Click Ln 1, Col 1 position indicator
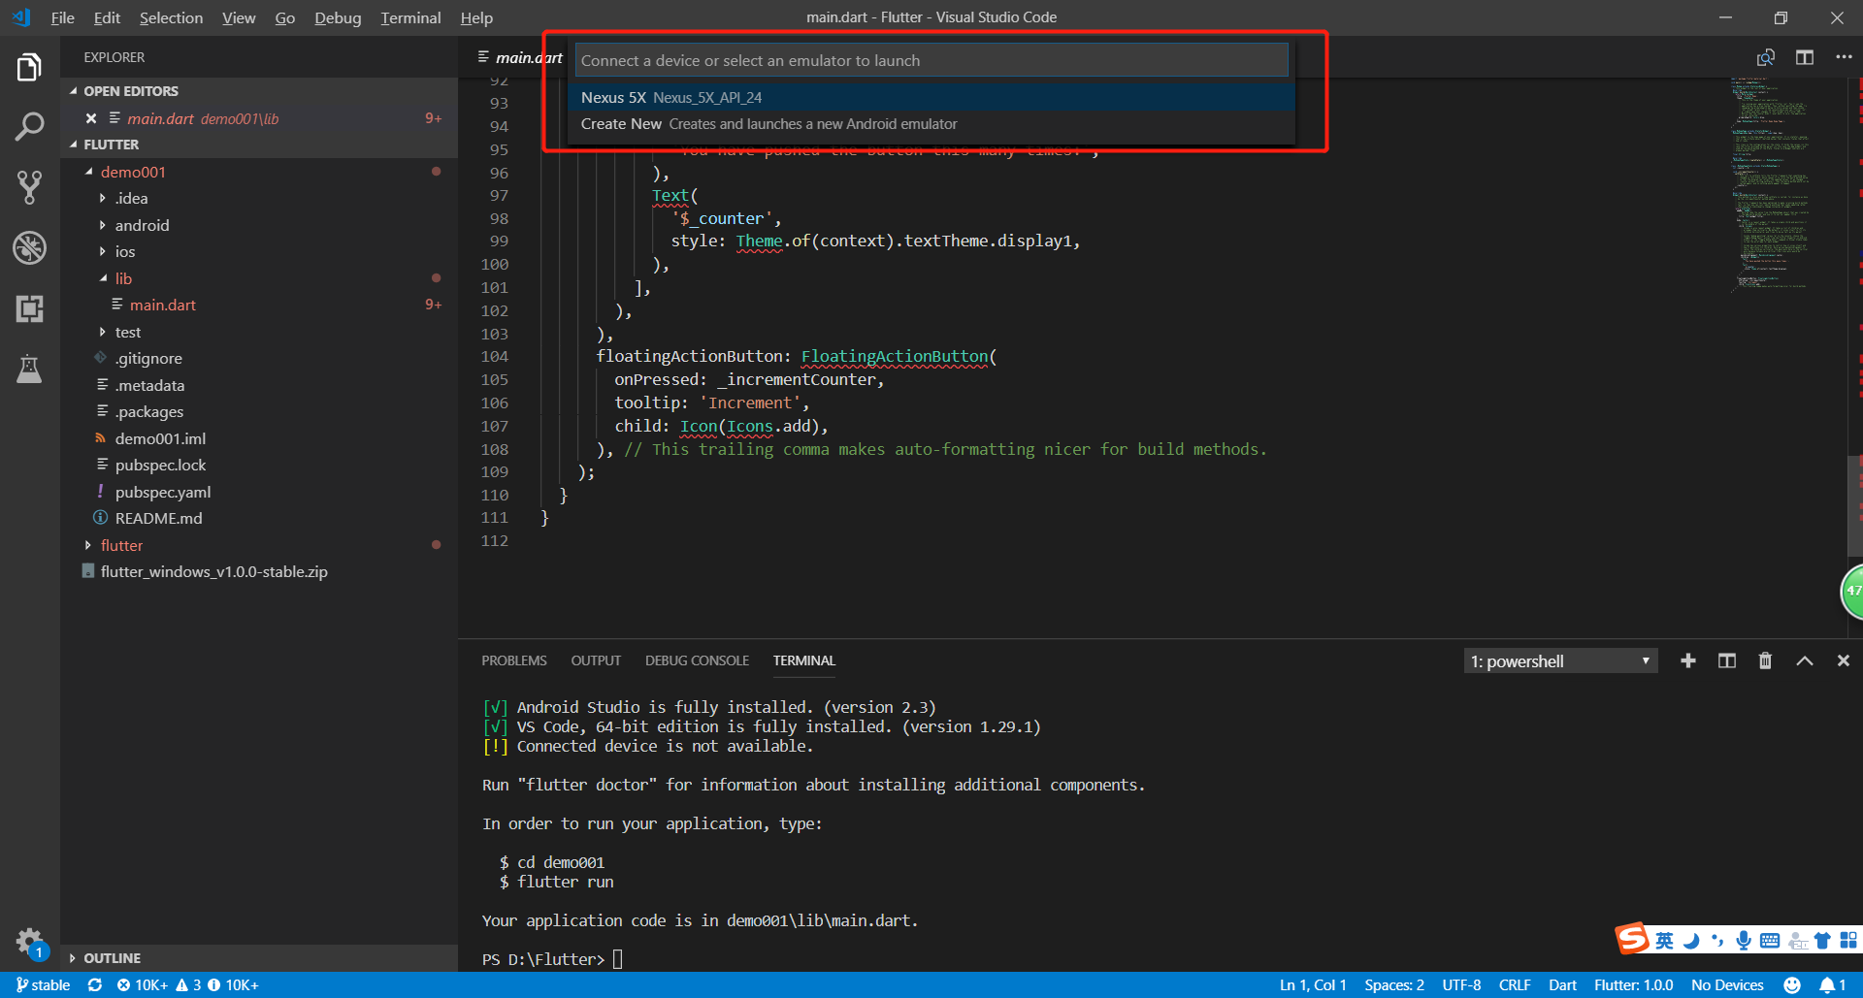Viewport: 1863px width, 998px height. [x=1313, y=984]
